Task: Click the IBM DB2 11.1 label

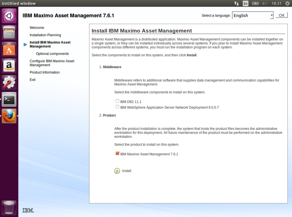Action: pos(131,102)
